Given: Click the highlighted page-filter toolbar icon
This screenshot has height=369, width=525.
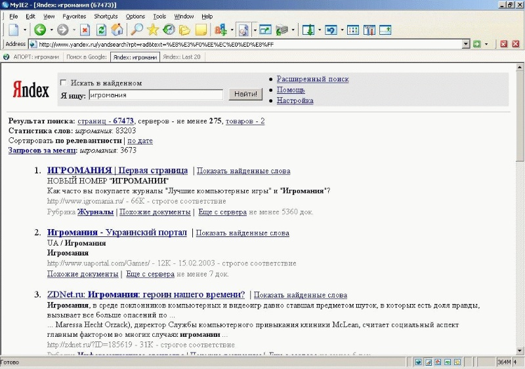Looking at the screenshot, I should click(243, 30).
